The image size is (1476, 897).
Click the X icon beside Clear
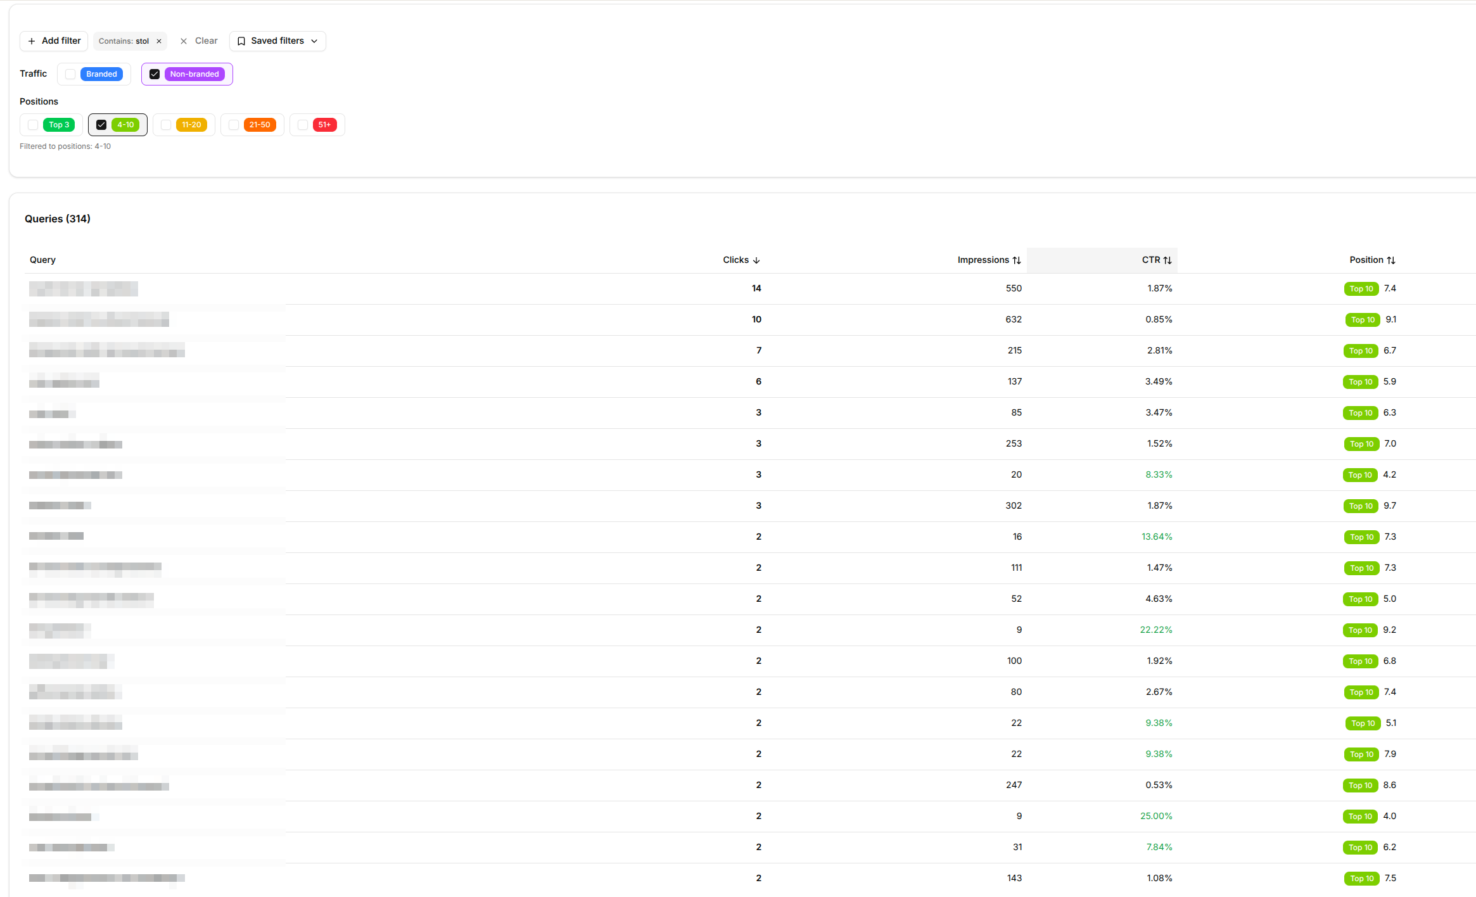coord(184,41)
